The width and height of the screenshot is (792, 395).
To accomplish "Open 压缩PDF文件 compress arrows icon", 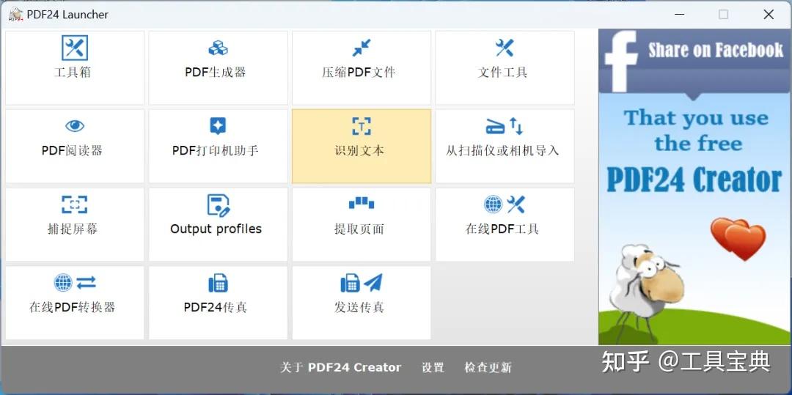I will coord(362,48).
